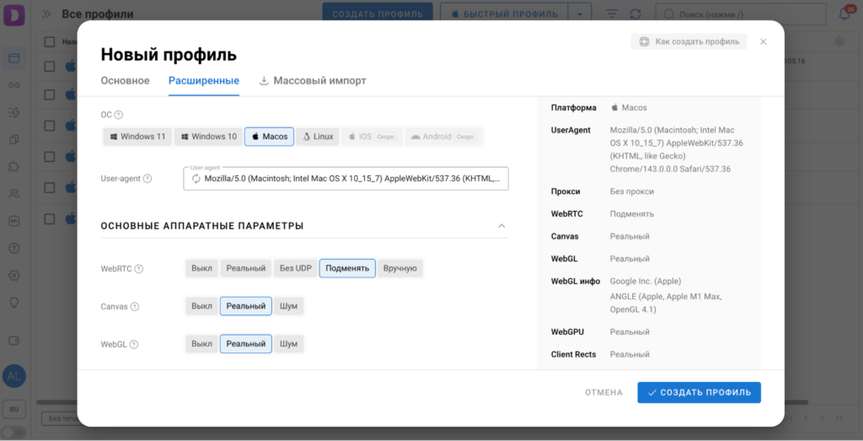Click the team members sidebar icon
This screenshot has width=863, height=441.
point(13,193)
